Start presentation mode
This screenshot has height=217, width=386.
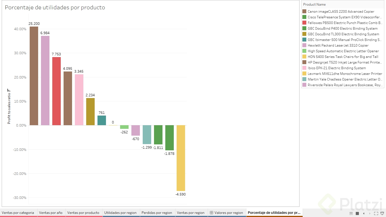point(382,213)
